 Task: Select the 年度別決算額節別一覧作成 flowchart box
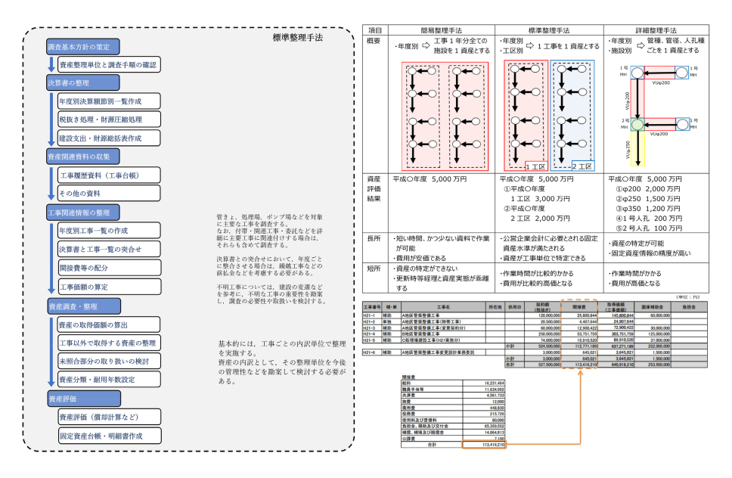[x=108, y=101]
